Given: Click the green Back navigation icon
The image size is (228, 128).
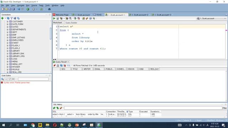Looking at the screenshot, I should [28, 9].
